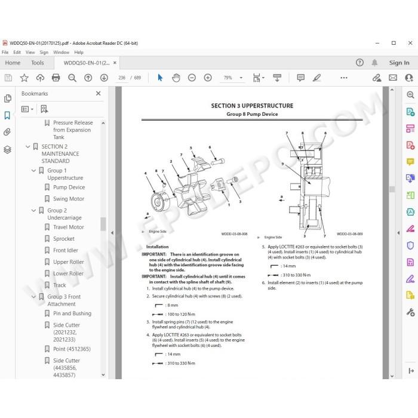
Task: Go to the next page arrow
Action: tap(104, 78)
